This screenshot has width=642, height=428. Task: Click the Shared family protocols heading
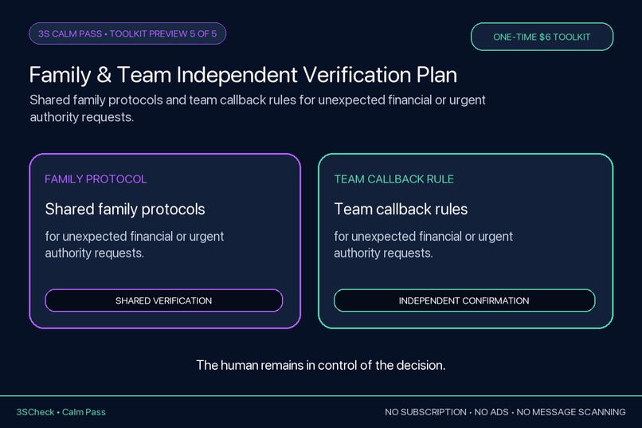(x=125, y=210)
